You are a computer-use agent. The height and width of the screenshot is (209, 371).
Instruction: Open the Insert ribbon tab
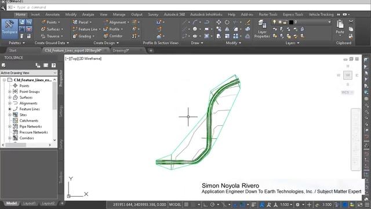point(35,15)
